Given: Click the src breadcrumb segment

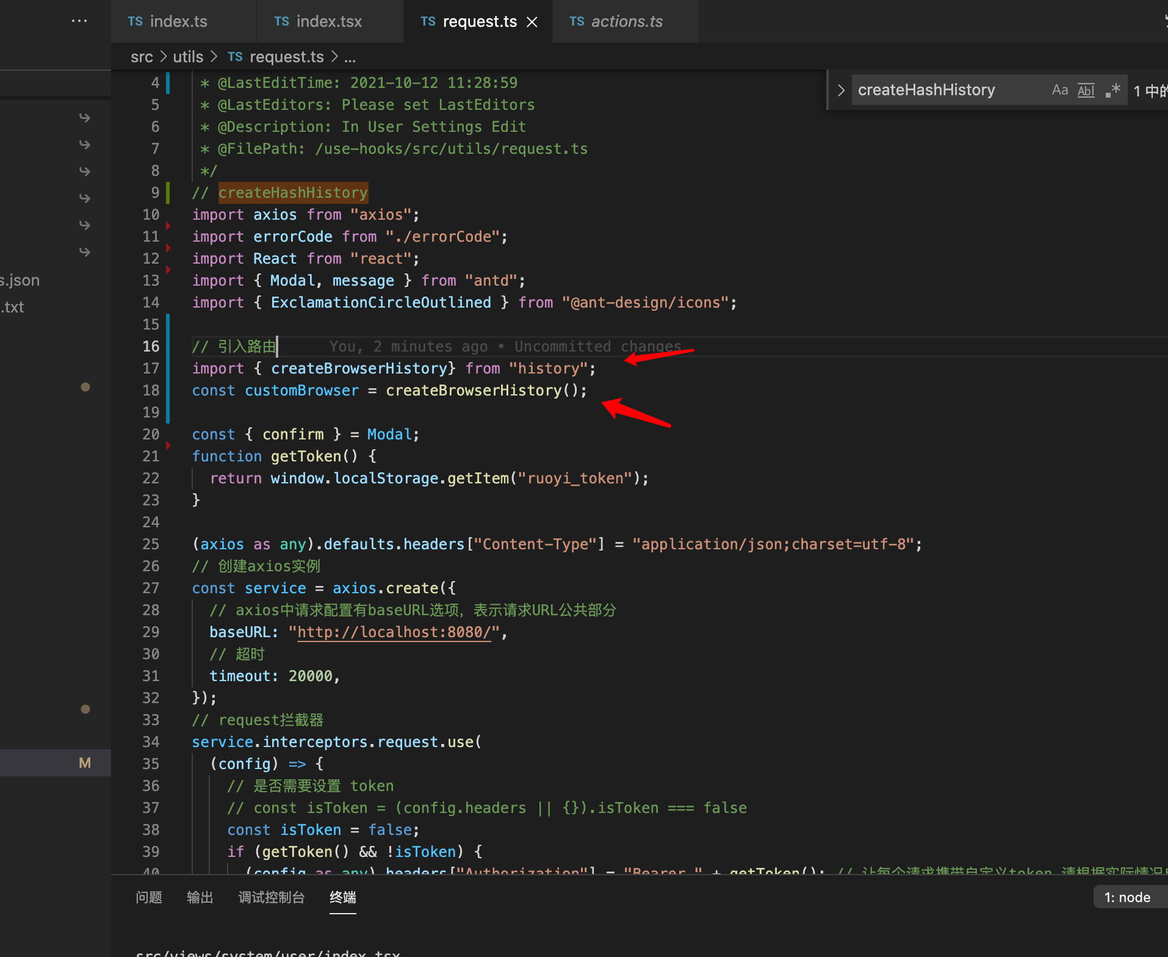Looking at the screenshot, I should 142,57.
